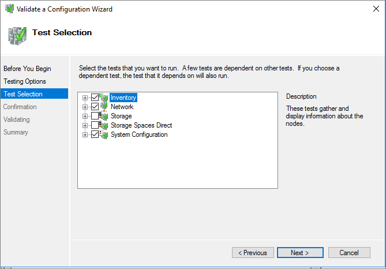Click the System Configuration category icon
Viewport: 386px width, 269px height.
point(104,134)
